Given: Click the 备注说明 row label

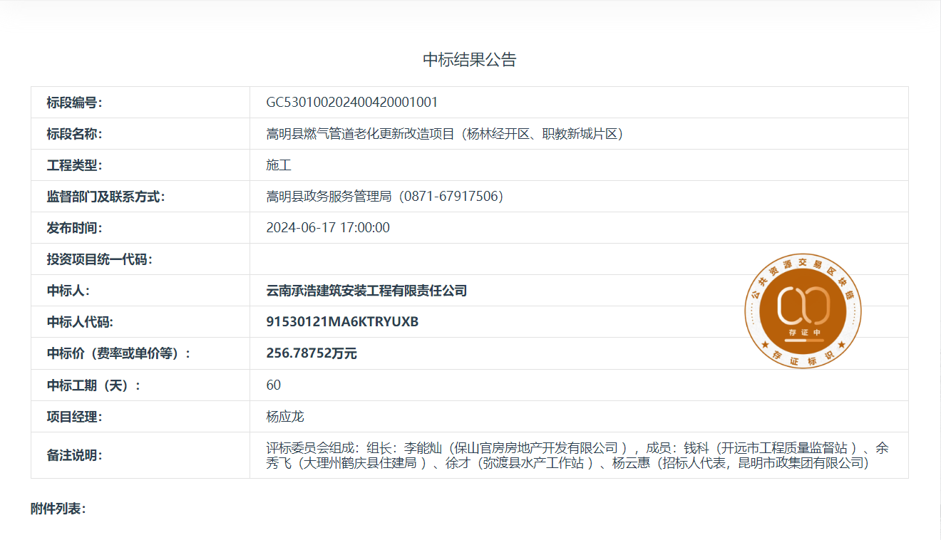Looking at the screenshot, I should (x=75, y=455).
